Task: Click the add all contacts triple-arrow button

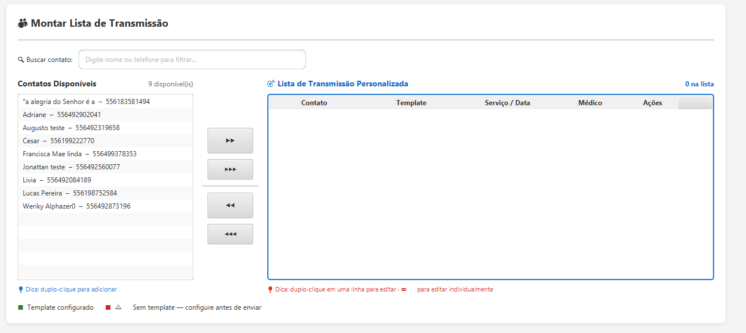Action: pos(230,169)
